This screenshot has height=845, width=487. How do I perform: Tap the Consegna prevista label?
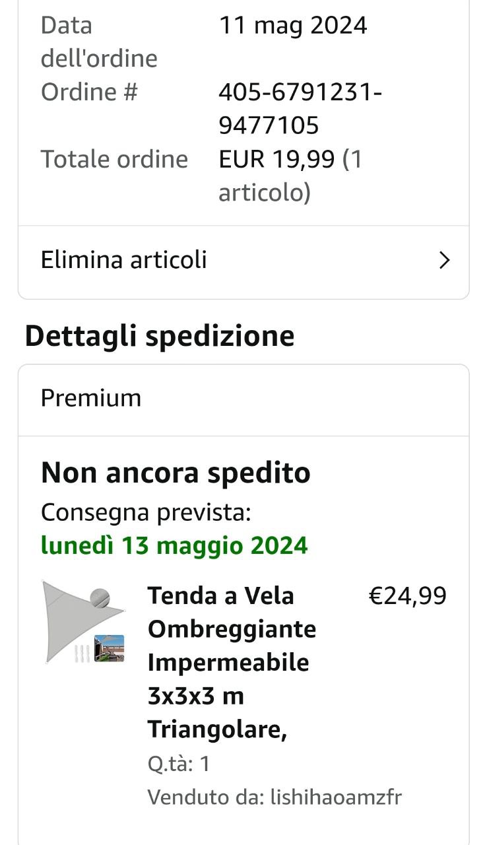146,512
